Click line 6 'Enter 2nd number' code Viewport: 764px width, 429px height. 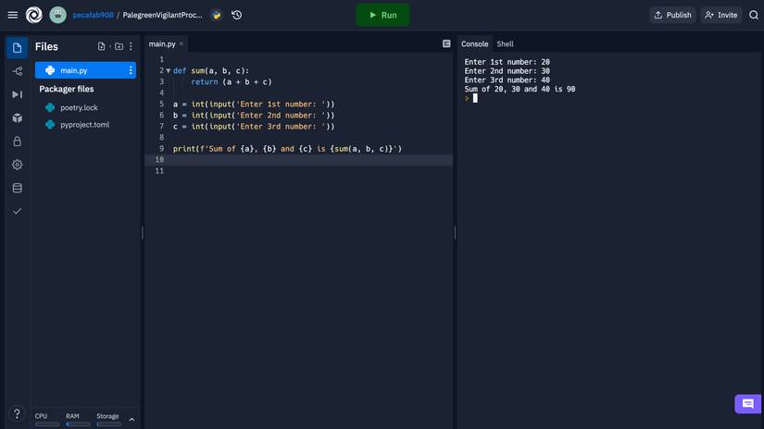pos(254,116)
